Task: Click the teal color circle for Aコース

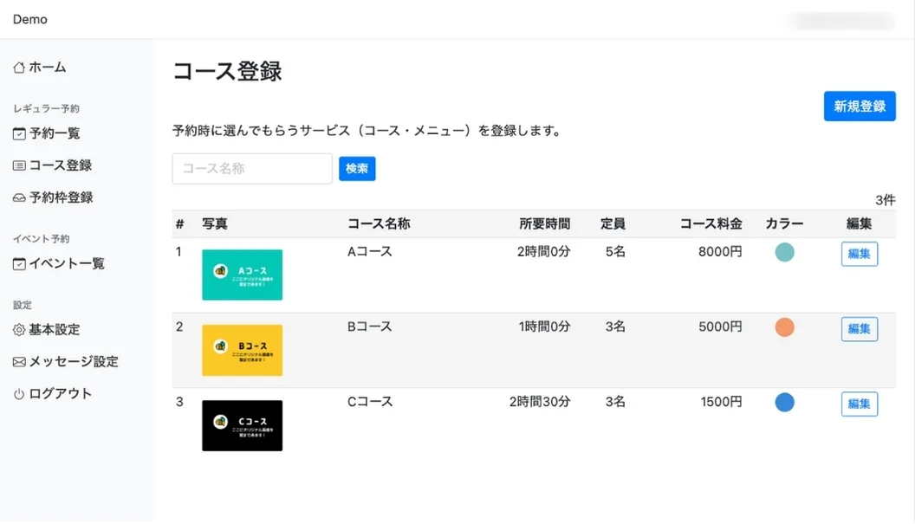Action: click(x=784, y=252)
